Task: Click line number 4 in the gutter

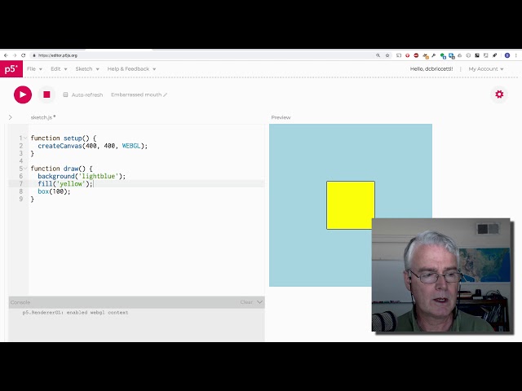Action: coord(21,161)
